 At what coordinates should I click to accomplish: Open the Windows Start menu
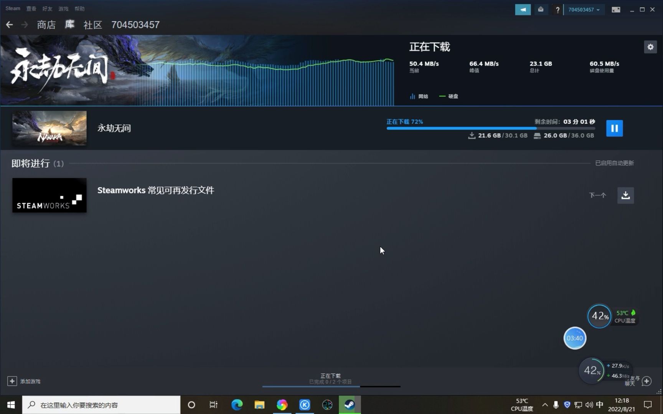(x=11, y=405)
